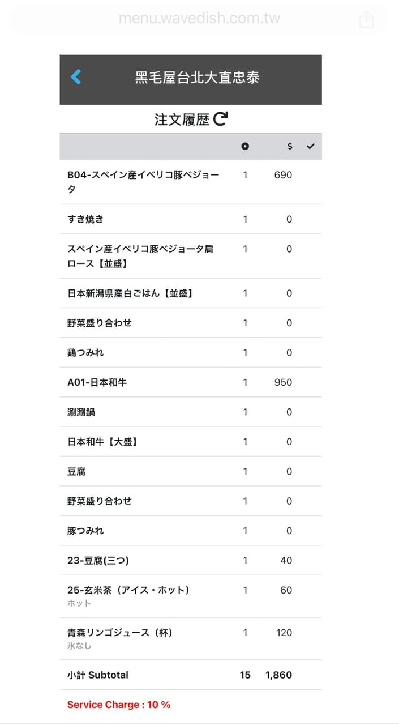Click the checkmark column header icon
Image resolution: width=399 pixels, height=725 pixels.
(x=310, y=146)
